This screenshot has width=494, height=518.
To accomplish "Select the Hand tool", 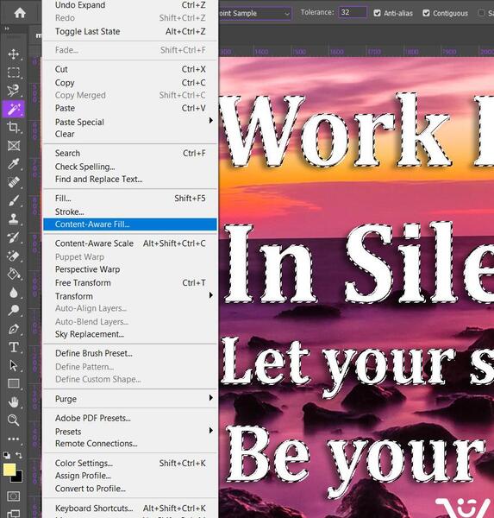I will [x=14, y=402].
